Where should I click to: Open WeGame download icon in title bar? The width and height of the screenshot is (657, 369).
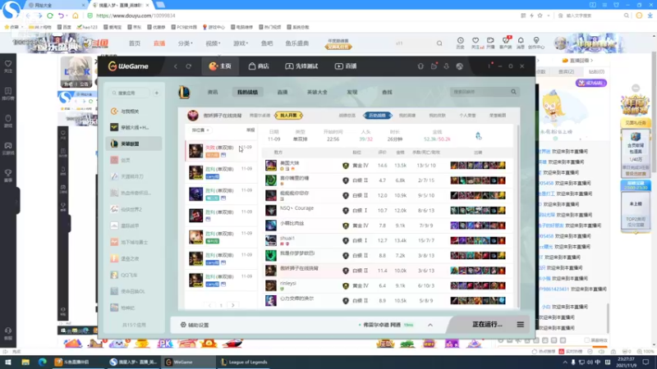(446, 66)
